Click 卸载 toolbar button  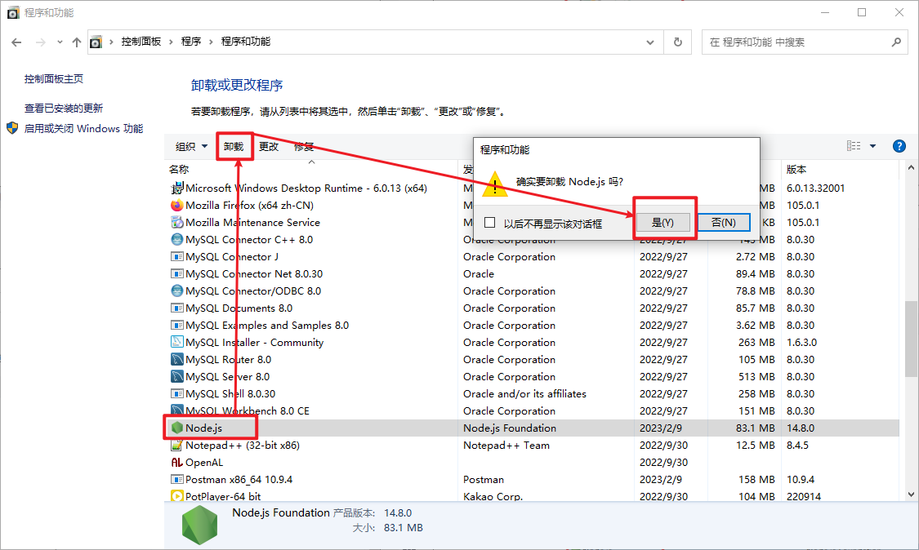click(x=234, y=146)
